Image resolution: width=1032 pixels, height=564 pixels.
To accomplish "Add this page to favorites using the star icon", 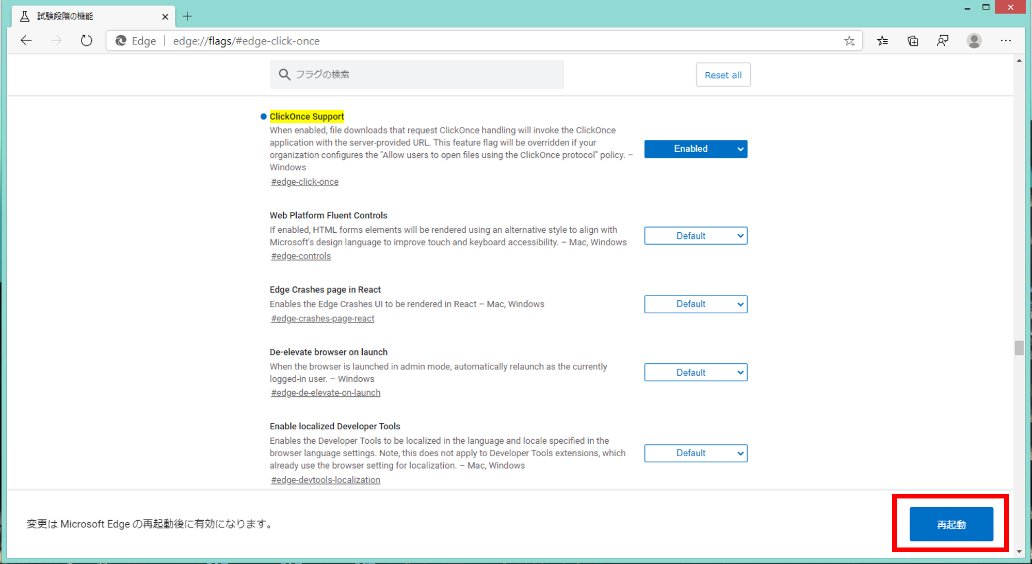I will pyautogui.click(x=849, y=41).
